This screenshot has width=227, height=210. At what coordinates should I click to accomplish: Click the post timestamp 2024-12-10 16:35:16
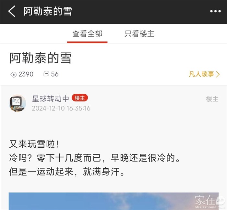(x=61, y=108)
